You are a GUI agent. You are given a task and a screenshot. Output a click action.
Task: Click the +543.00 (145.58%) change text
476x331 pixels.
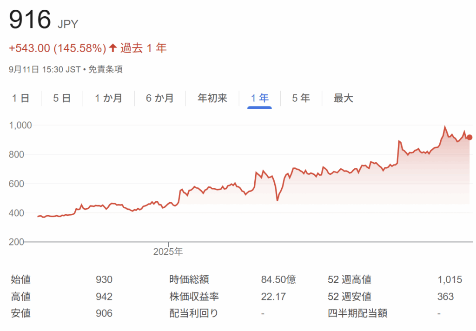pyautogui.click(x=57, y=48)
